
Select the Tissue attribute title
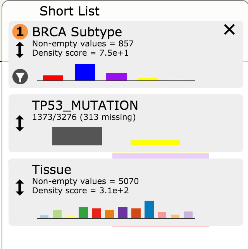(52, 170)
